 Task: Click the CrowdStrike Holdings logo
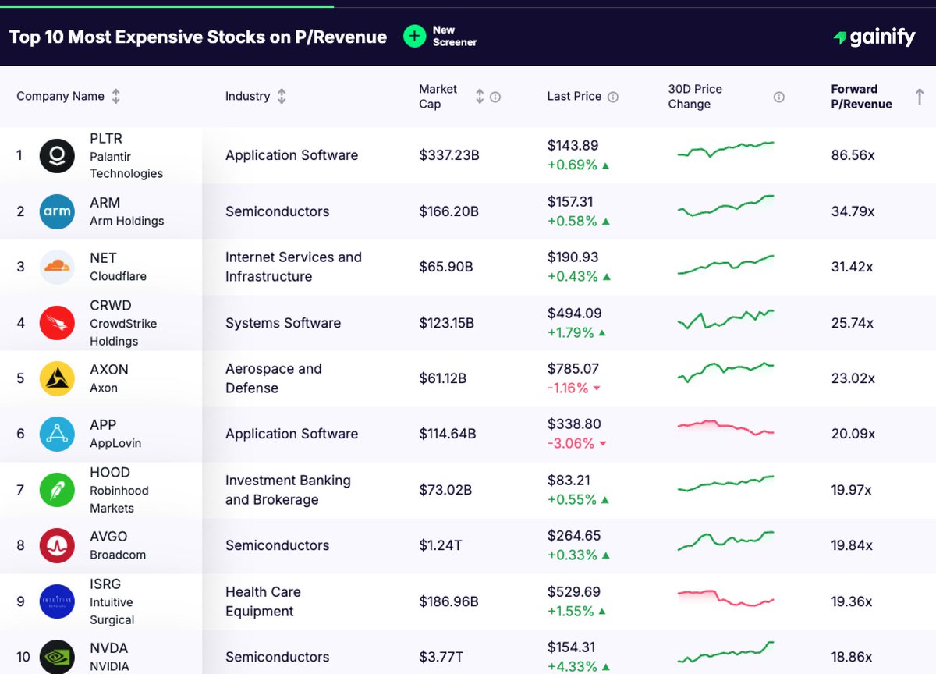pyautogui.click(x=57, y=323)
